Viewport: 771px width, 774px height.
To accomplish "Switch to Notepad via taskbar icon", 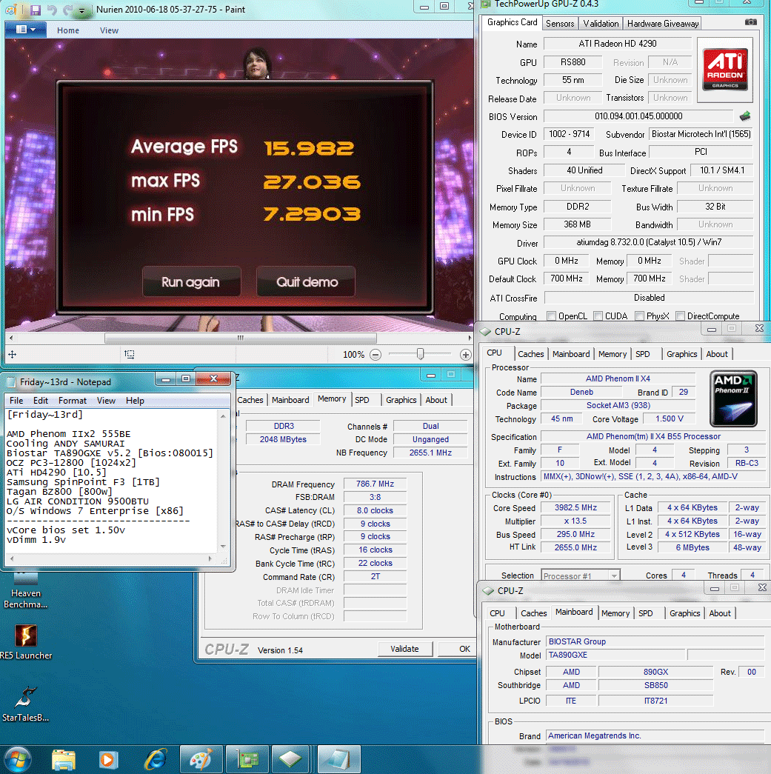I will (338, 759).
